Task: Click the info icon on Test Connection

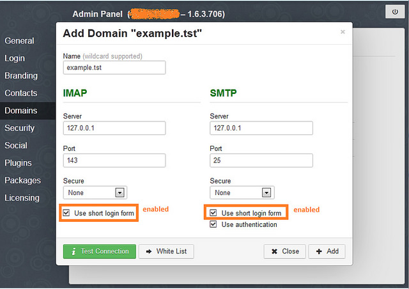Action: [74, 251]
